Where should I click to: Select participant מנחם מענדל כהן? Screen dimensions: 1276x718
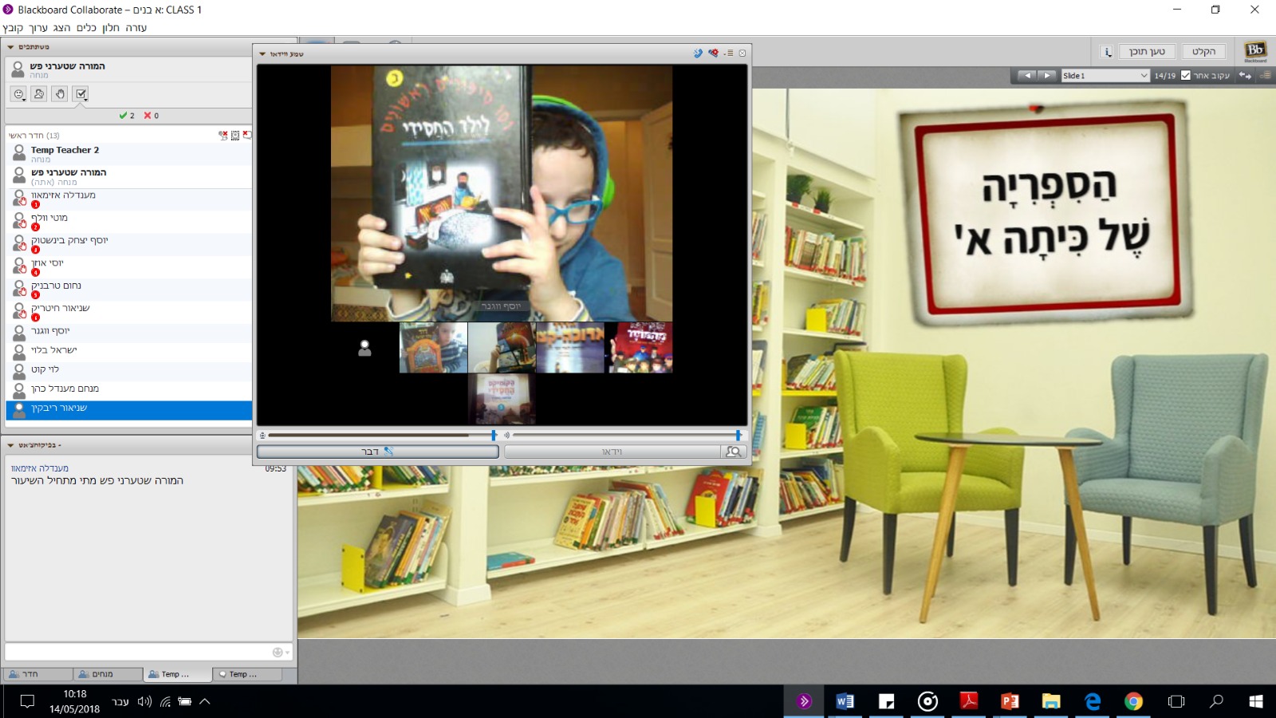pos(129,389)
